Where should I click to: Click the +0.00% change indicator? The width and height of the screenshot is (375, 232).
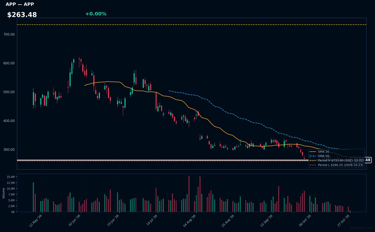(96, 14)
